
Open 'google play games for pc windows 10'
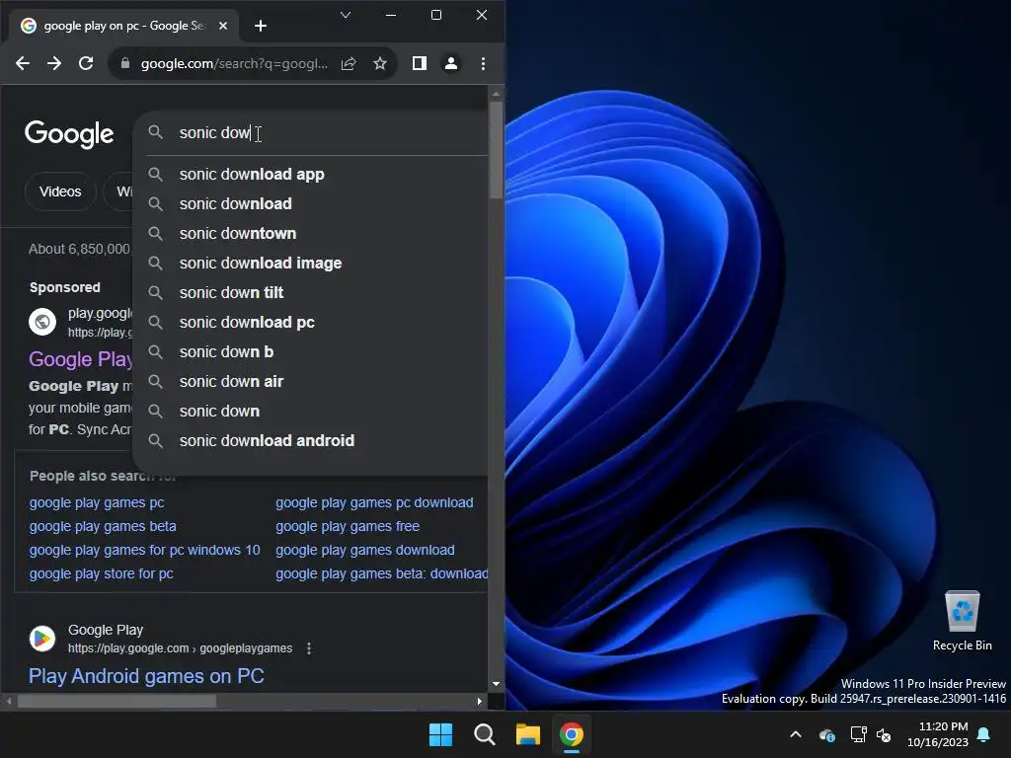[x=144, y=550]
